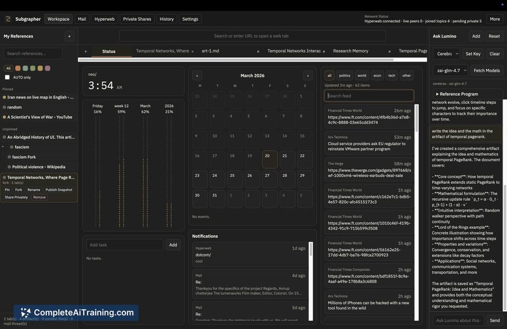Switch to the Status tab
Screen dimensions: 507x329
tap(109, 51)
